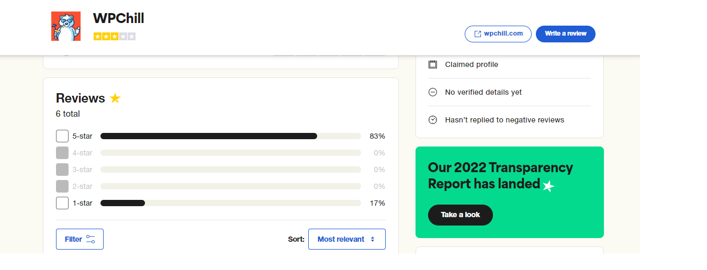Open the Filter reviews button

coord(80,239)
